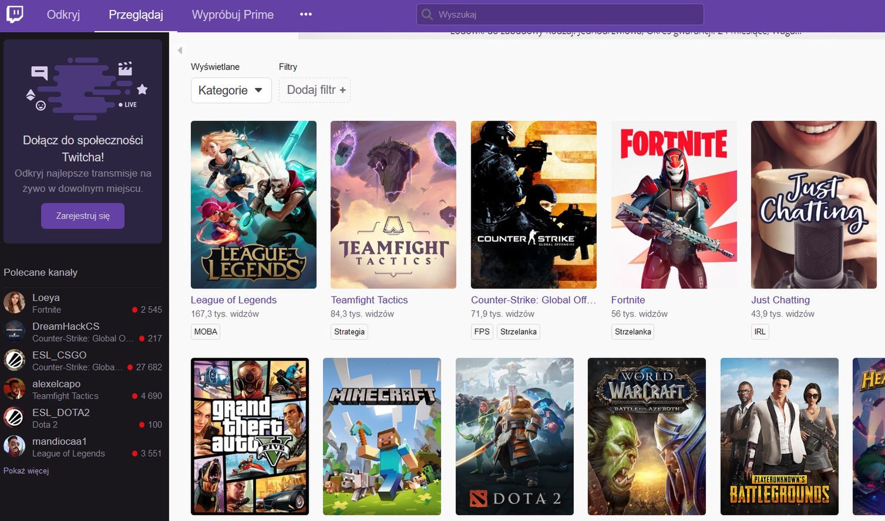885x521 pixels.
Task: Open alexelcapo channel avatar
Action: 14,389
